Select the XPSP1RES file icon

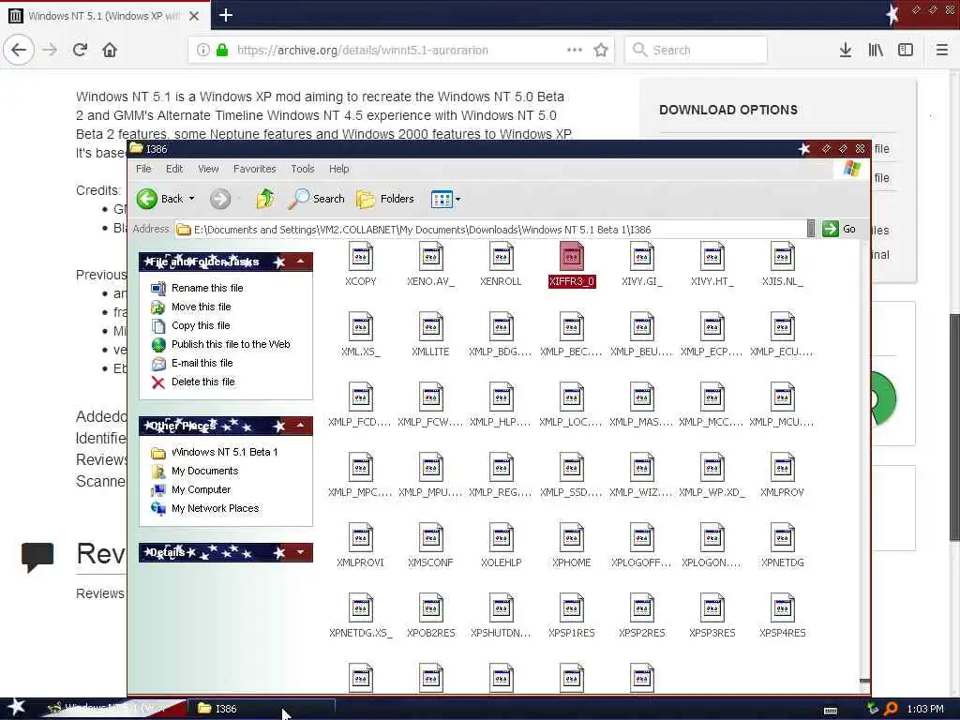coord(571,607)
